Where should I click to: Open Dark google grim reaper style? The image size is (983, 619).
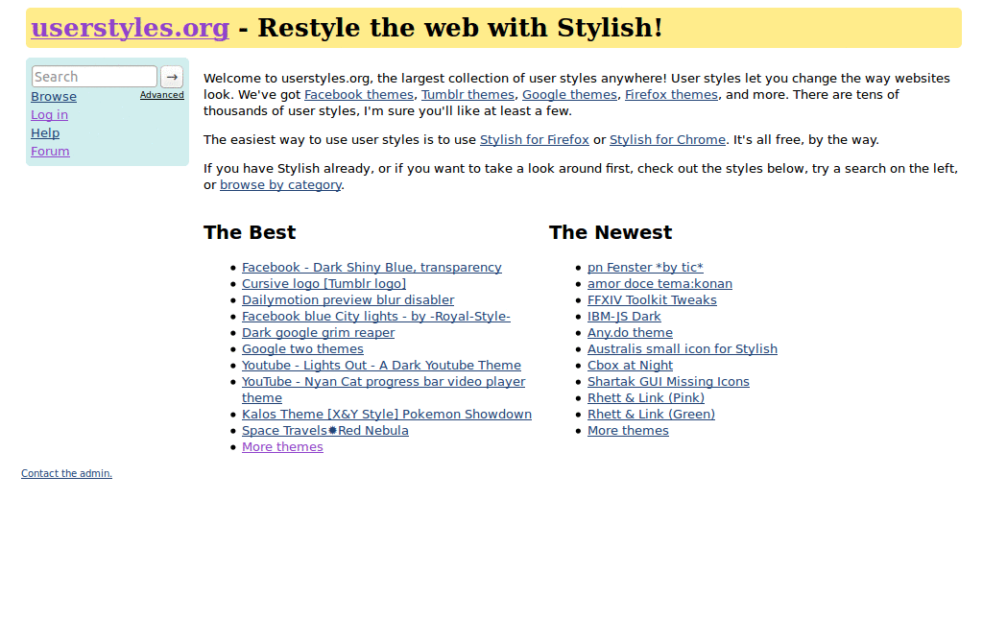[319, 333]
